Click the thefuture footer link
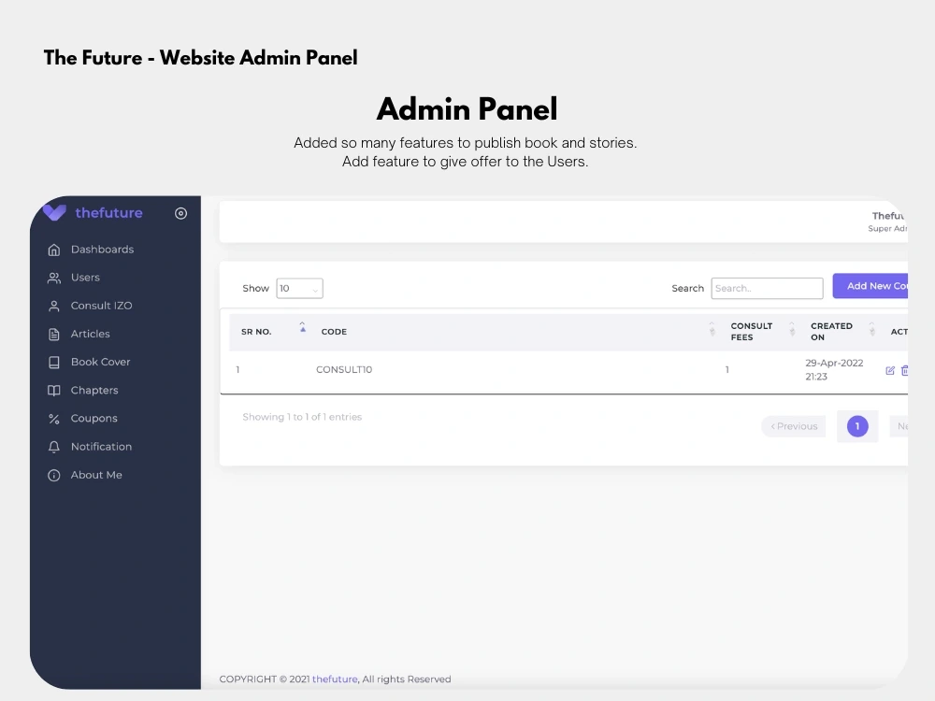The width and height of the screenshot is (935, 701). [x=335, y=679]
